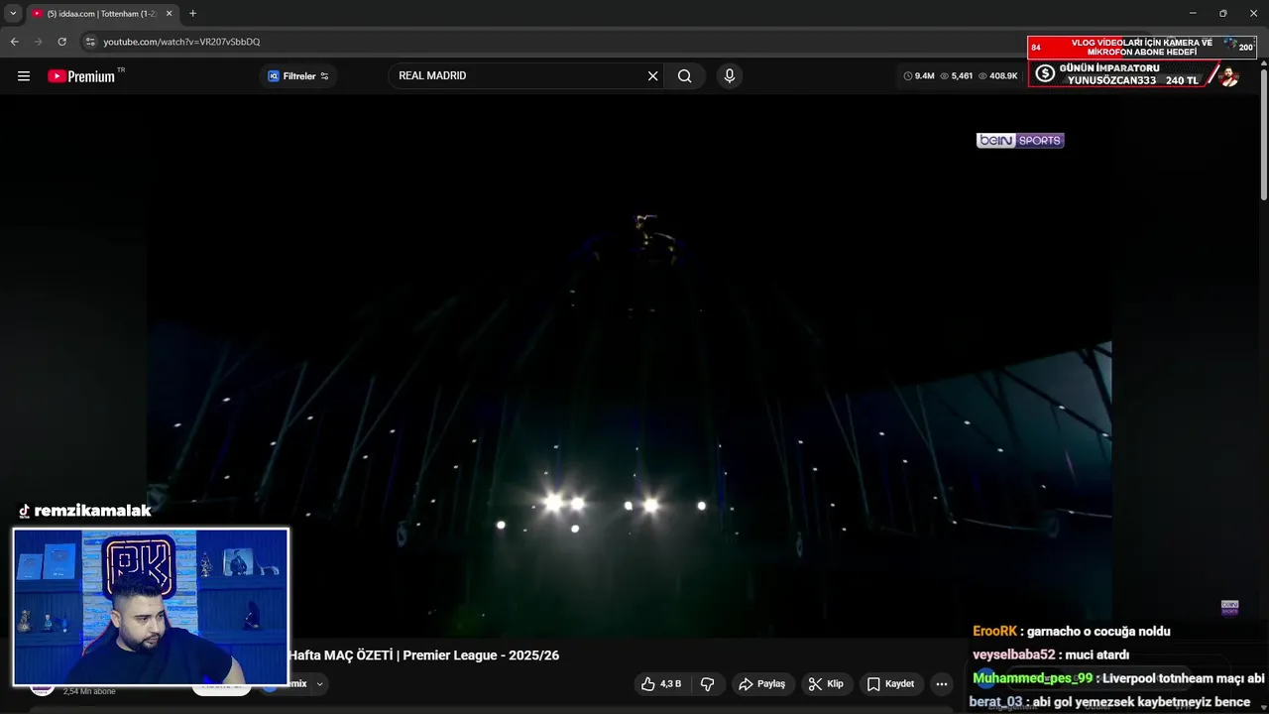Go forward in browser history
1269x714 pixels.
click(39, 42)
